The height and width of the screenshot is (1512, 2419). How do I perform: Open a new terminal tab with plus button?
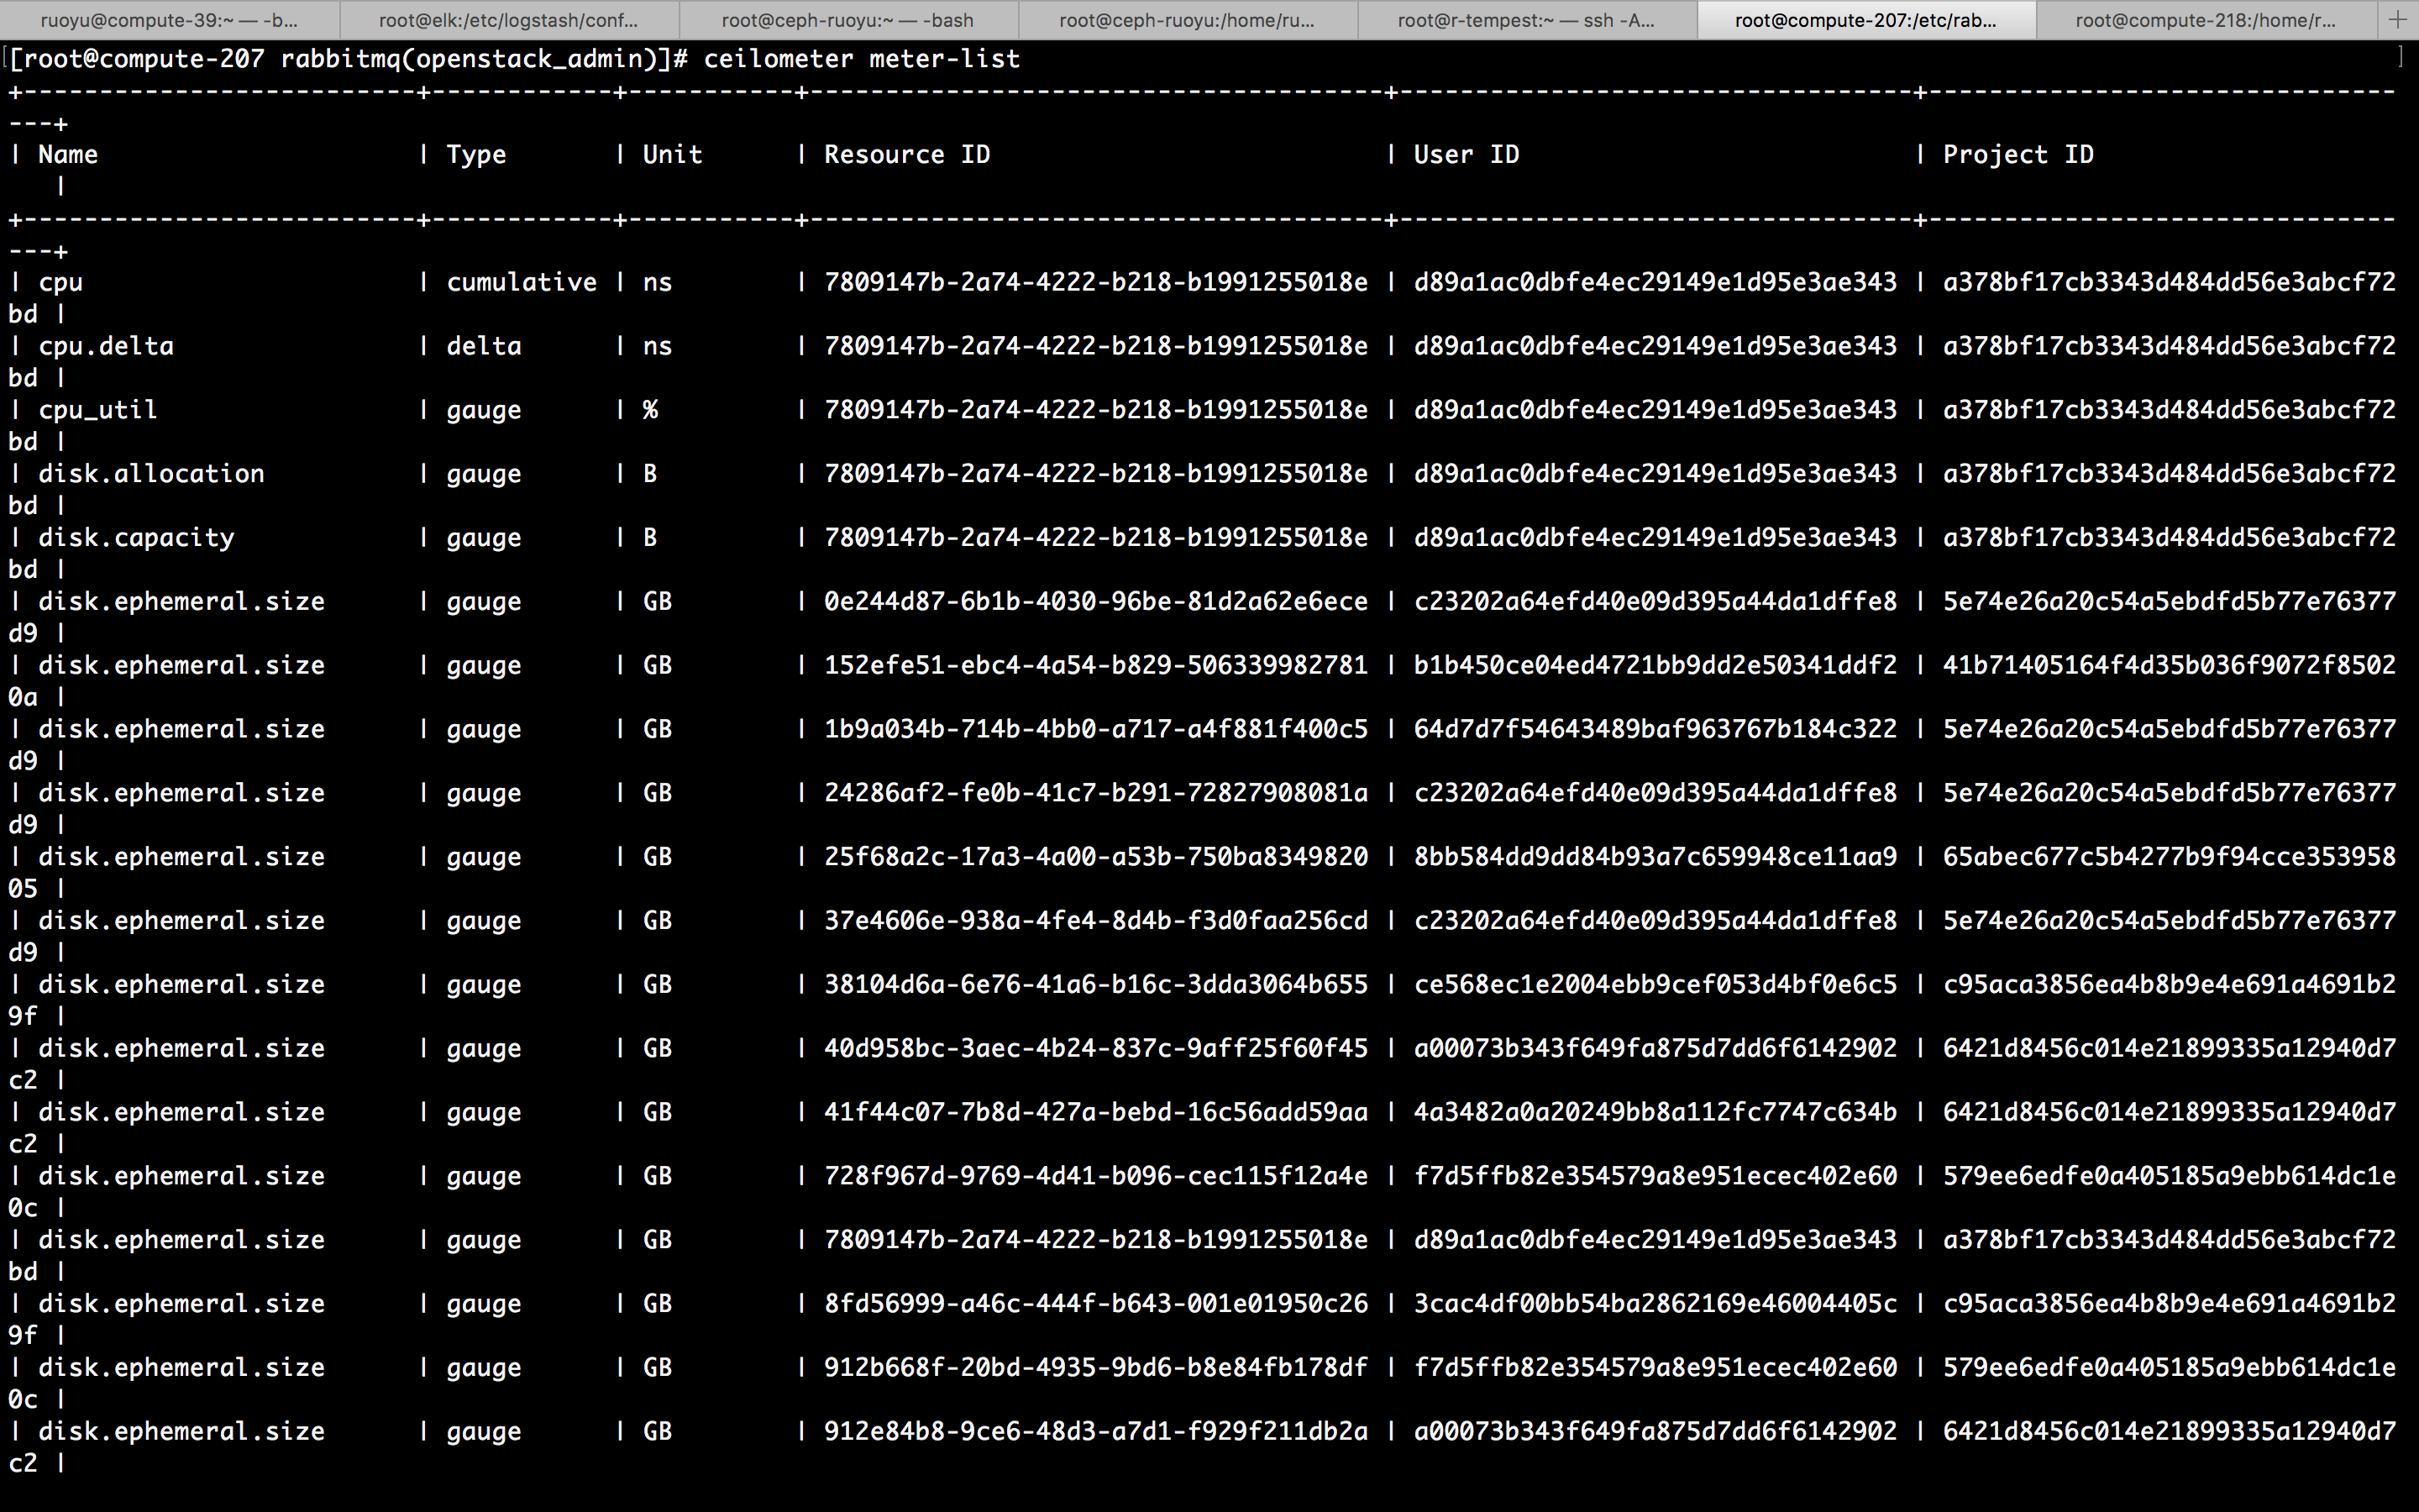tap(2397, 19)
